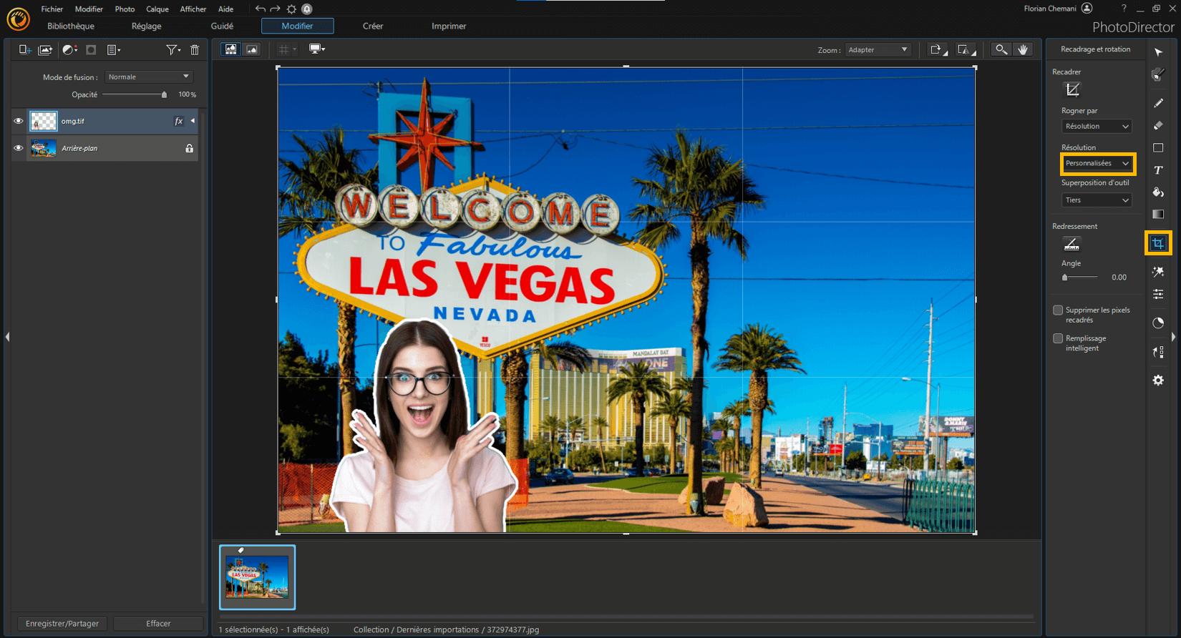Open the Mode de fusion dropdown
This screenshot has width=1181, height=638.
point(148,77)
